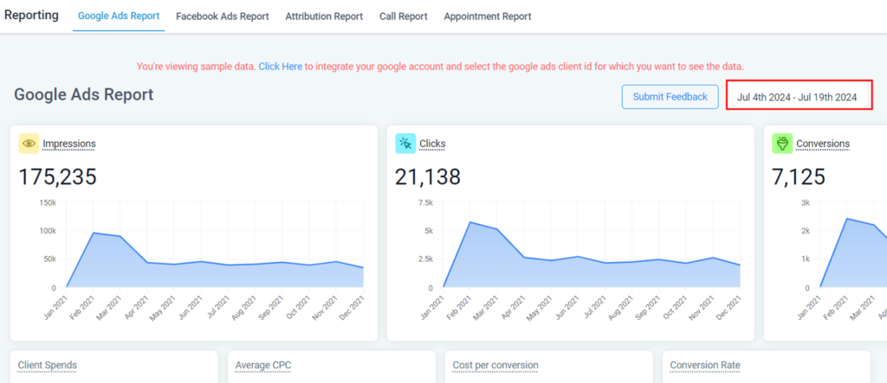Screen dimensions: 887x383
Task: Open the Attribution Report tab
Action: [324, 16]
